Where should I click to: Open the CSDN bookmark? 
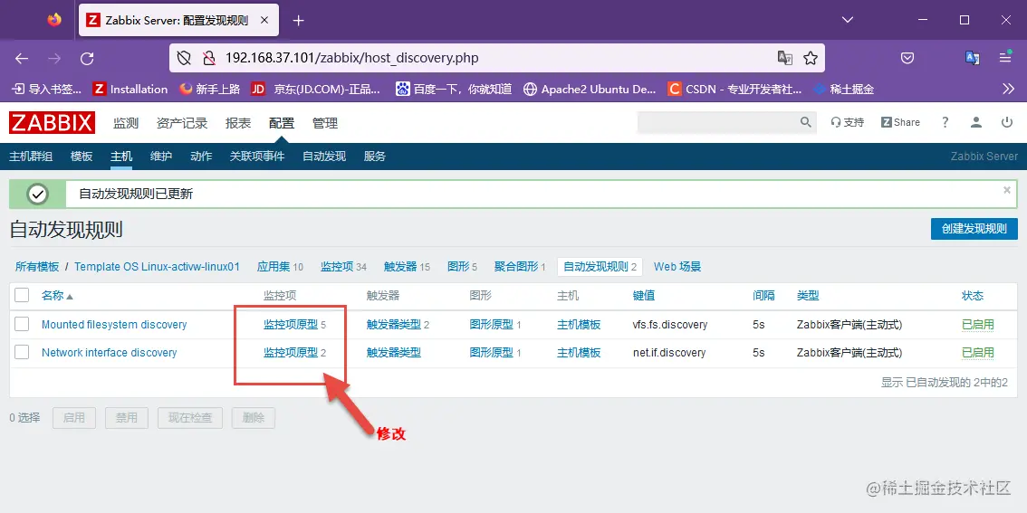[734, 89]
